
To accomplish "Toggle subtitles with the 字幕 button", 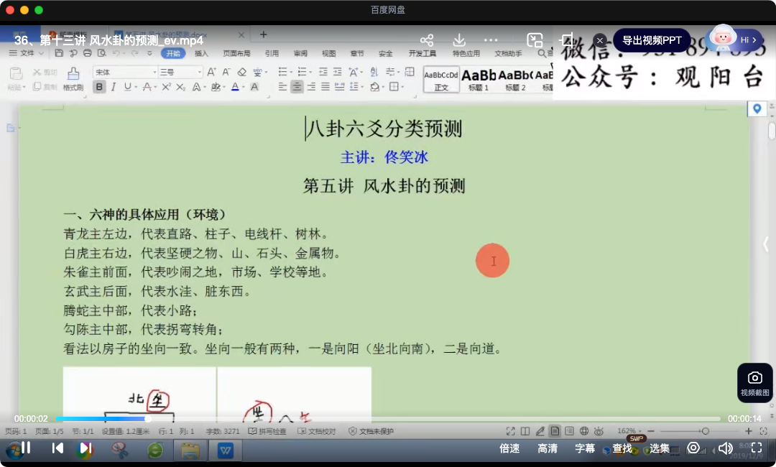I will pos(585,448).
